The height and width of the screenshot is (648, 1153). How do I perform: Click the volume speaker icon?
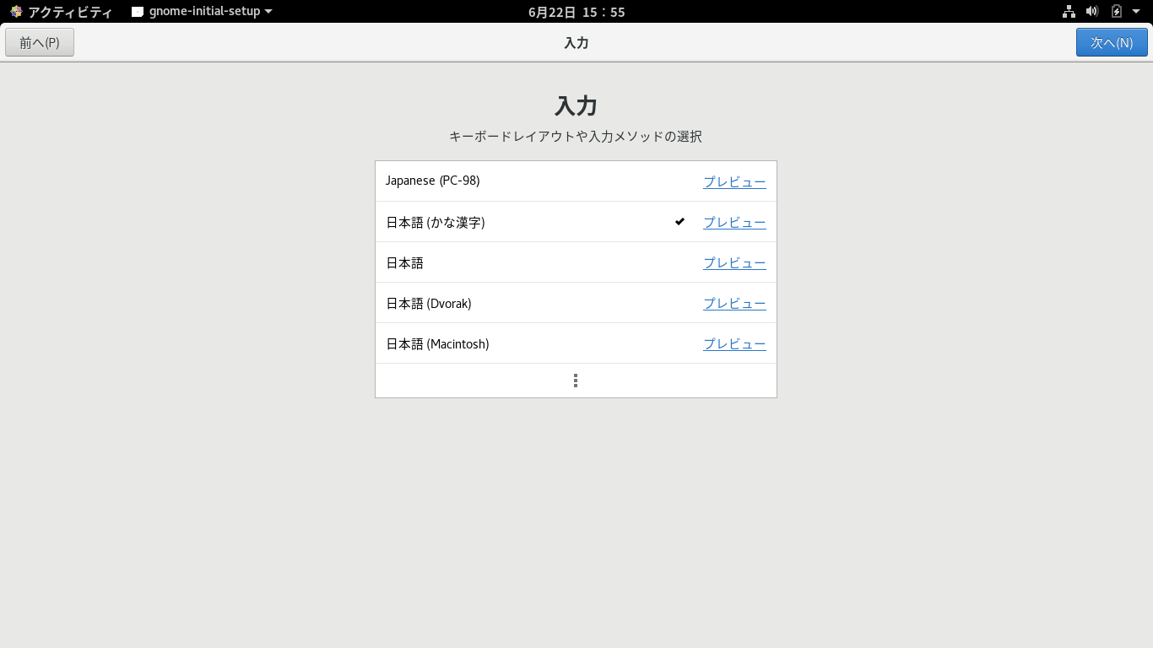(1091, 12)
